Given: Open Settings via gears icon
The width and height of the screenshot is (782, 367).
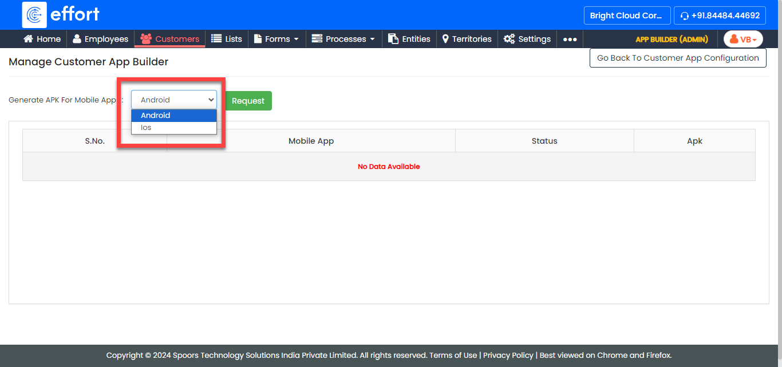Looking at the screenshot, I should 509,39.
